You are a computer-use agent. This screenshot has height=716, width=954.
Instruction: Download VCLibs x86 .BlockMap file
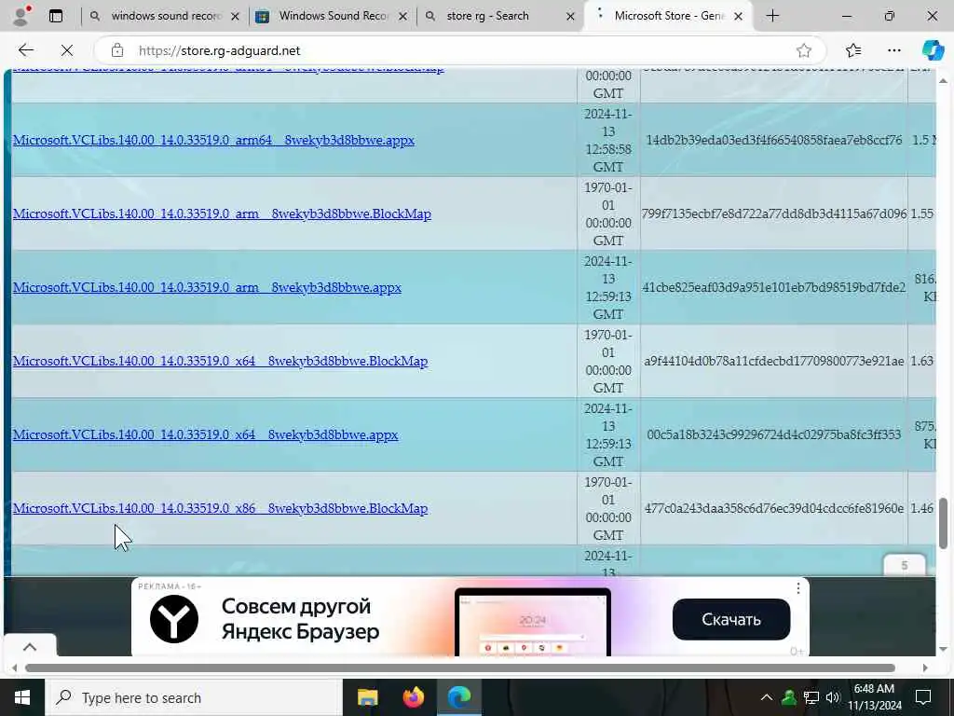tap(220, 508)
